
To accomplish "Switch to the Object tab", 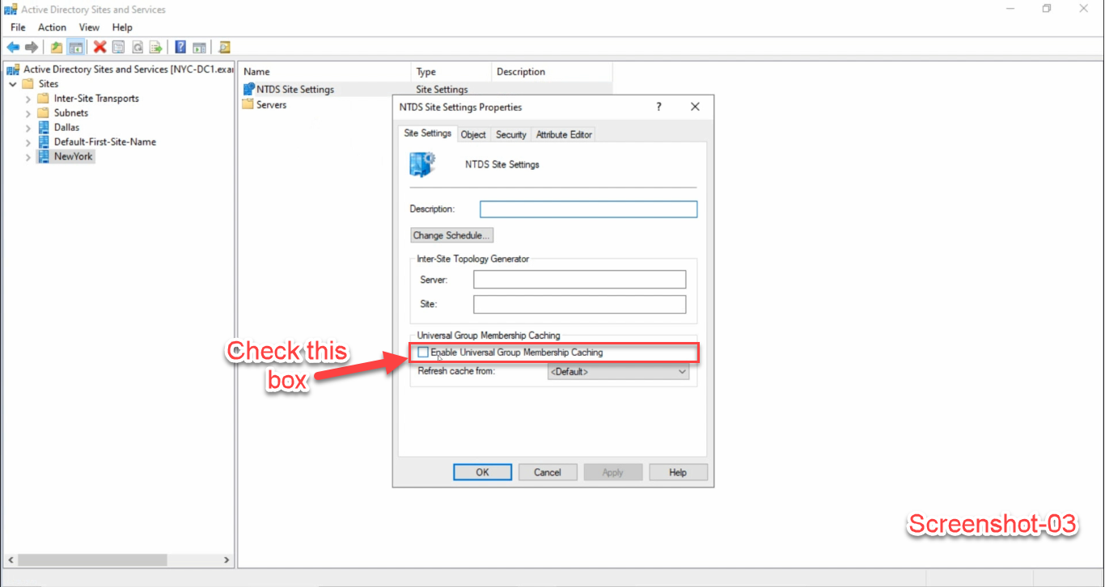I will (x=473, y=134).
